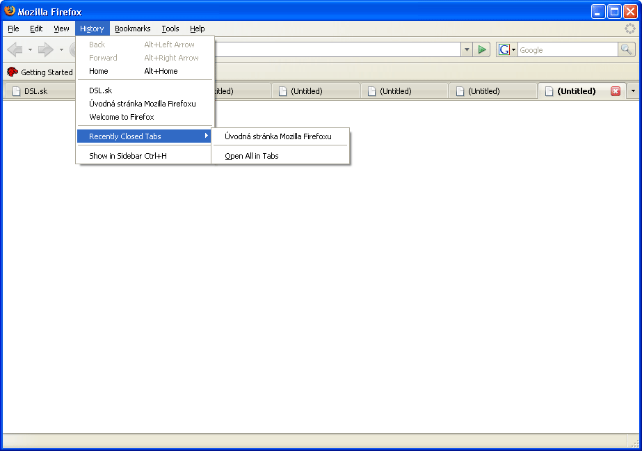This screenshot has height=451, width=642.
Task: Open the Back history dropdown arrow
Action: click(x=30, y=50)
